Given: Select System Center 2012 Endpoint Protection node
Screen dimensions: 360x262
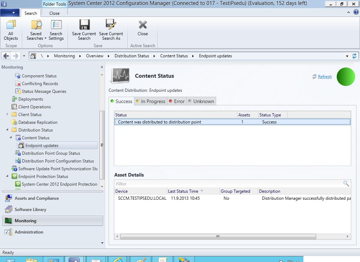Looking at the screenshot, I should tap(59, 184).
